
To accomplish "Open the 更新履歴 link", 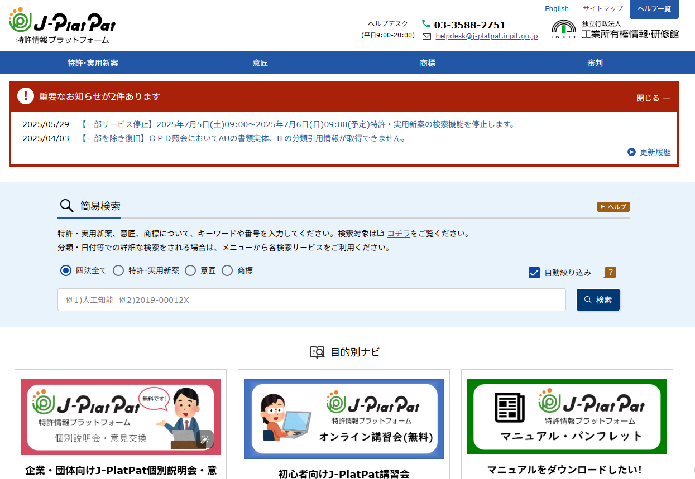I will (655, 152).
